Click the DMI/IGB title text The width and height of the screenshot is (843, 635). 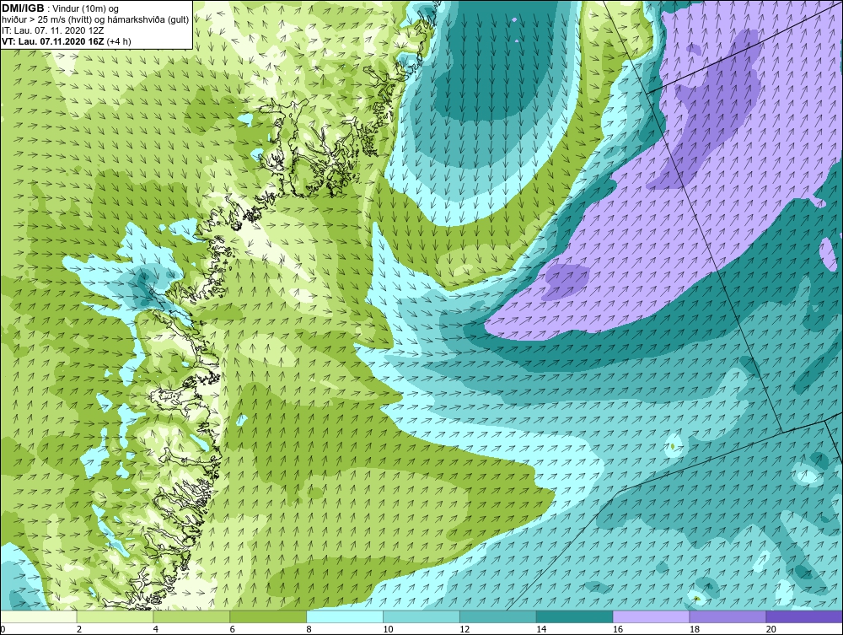[x=23, y=8]
